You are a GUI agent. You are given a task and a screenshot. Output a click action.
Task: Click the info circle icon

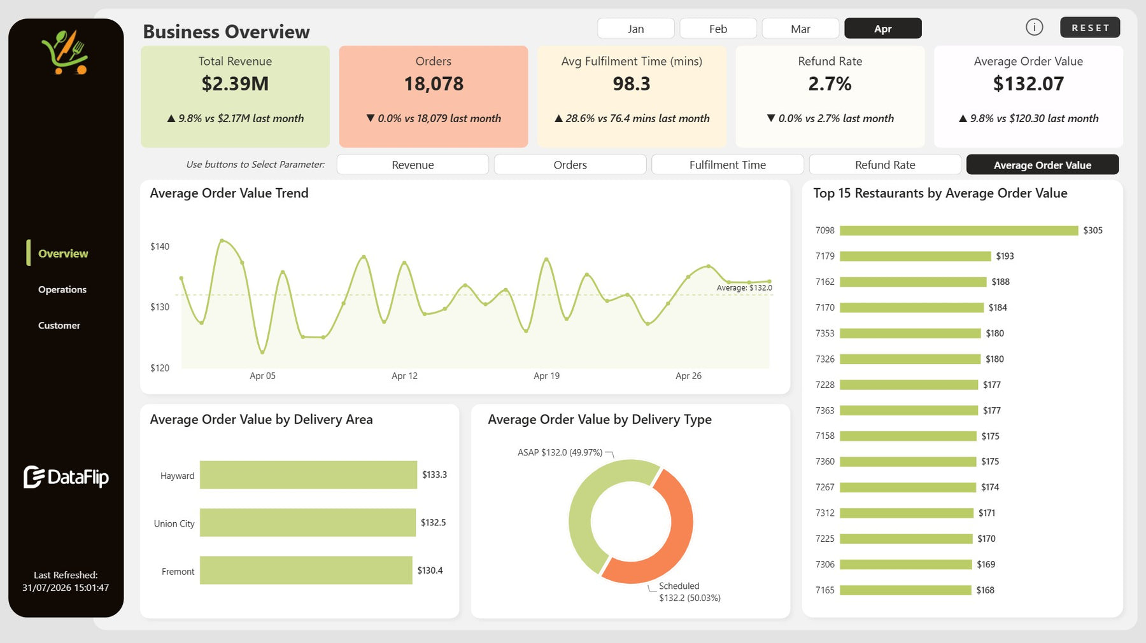pyautogui.click(x=1034, y=27)
